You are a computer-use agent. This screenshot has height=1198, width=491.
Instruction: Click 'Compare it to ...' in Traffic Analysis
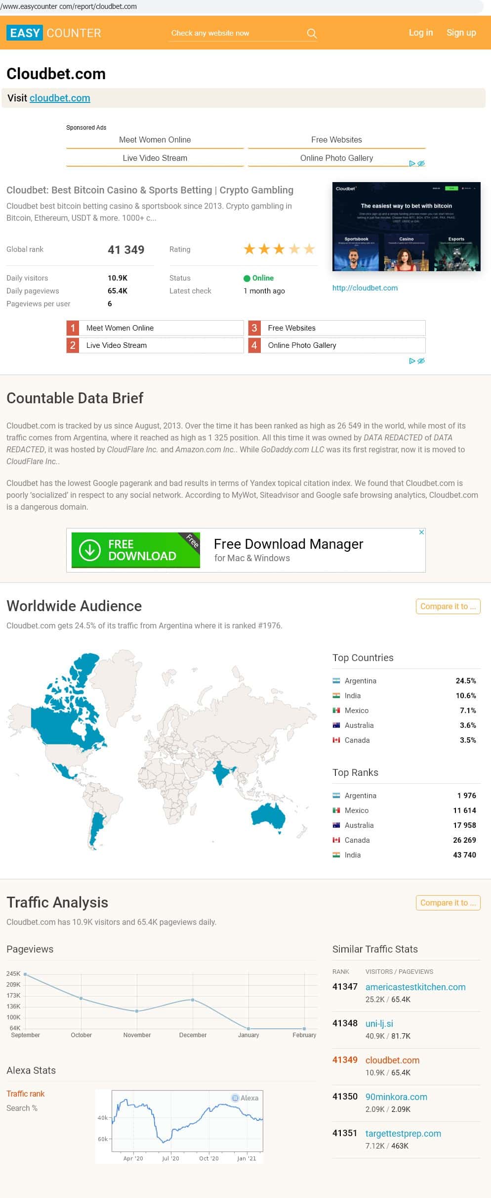coord(448,903)
